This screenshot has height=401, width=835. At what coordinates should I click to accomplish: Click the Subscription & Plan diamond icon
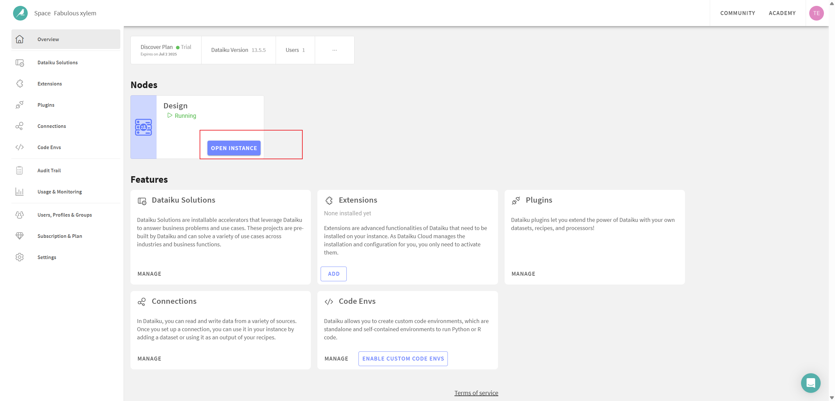[x=20, y=236]
